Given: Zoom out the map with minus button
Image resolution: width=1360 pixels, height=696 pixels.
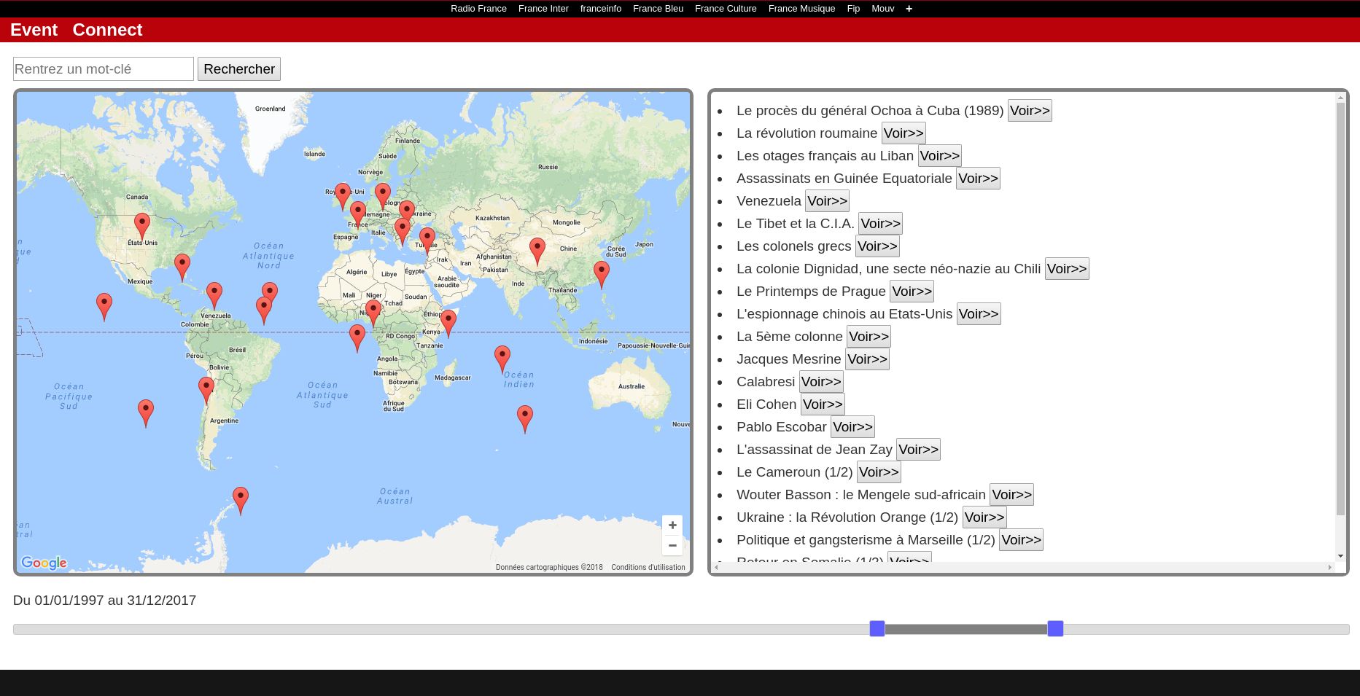Looking at the screenshot, I should (672, 545).
